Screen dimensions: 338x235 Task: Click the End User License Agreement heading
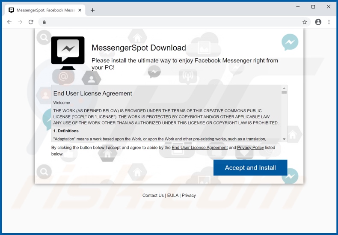[93, 93]
